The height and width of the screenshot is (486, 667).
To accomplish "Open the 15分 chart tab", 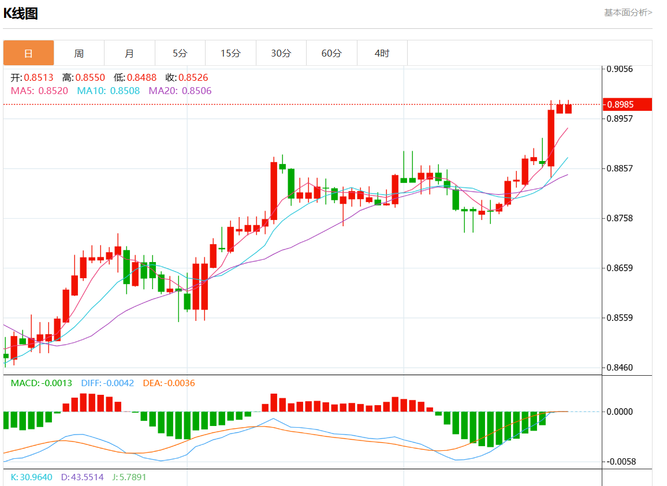I will coord(230,53).
